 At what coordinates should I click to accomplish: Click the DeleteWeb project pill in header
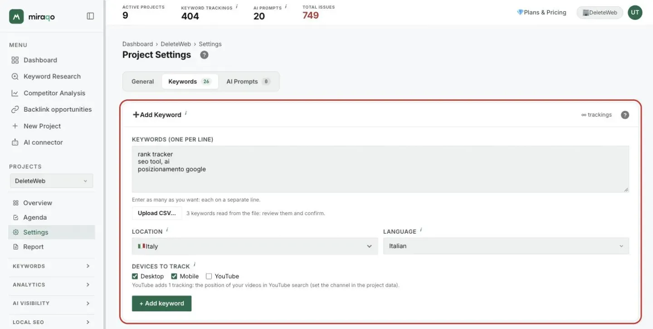point(599,13)
